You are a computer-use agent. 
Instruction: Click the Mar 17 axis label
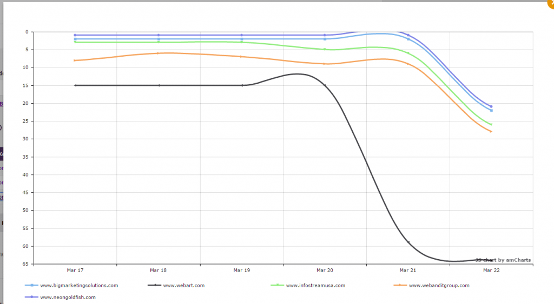point(75,270)
